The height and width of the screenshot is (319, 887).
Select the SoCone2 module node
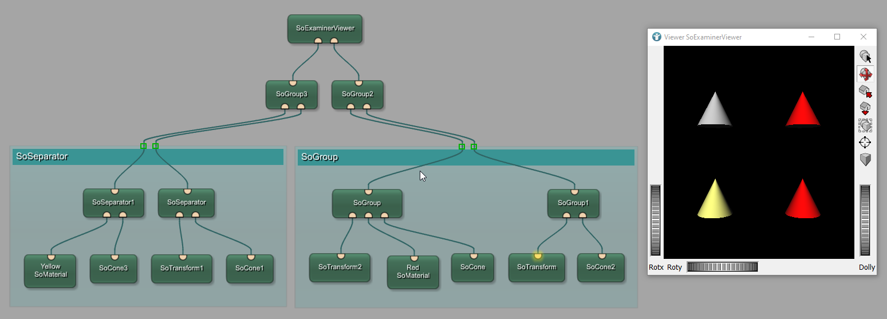point(600,267)
